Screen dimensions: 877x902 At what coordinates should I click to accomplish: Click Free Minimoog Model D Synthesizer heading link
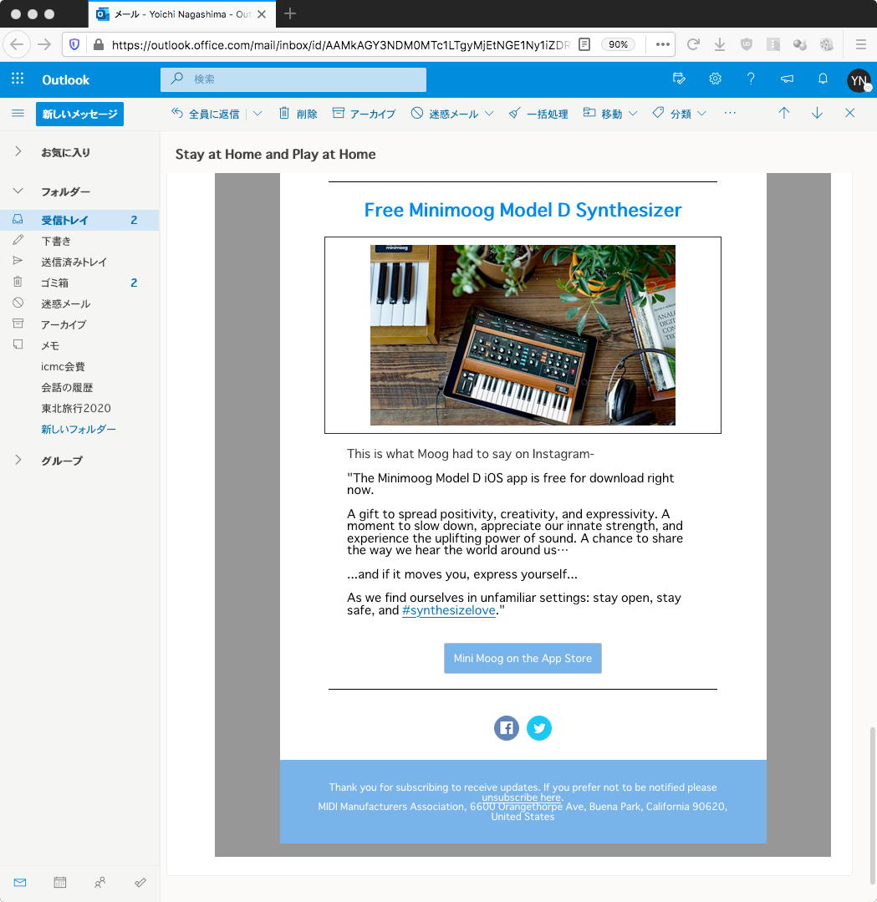click(x=523, y=210)
